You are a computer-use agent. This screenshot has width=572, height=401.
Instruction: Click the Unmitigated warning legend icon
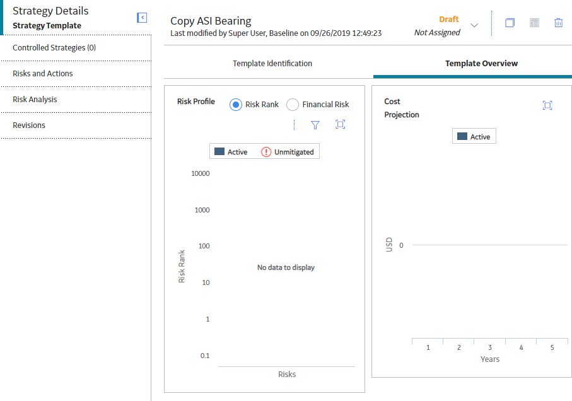click(x=266, y=152)
